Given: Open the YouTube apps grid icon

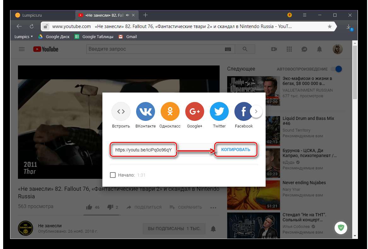Looking at the screenshot, I should tap(289, 49).
